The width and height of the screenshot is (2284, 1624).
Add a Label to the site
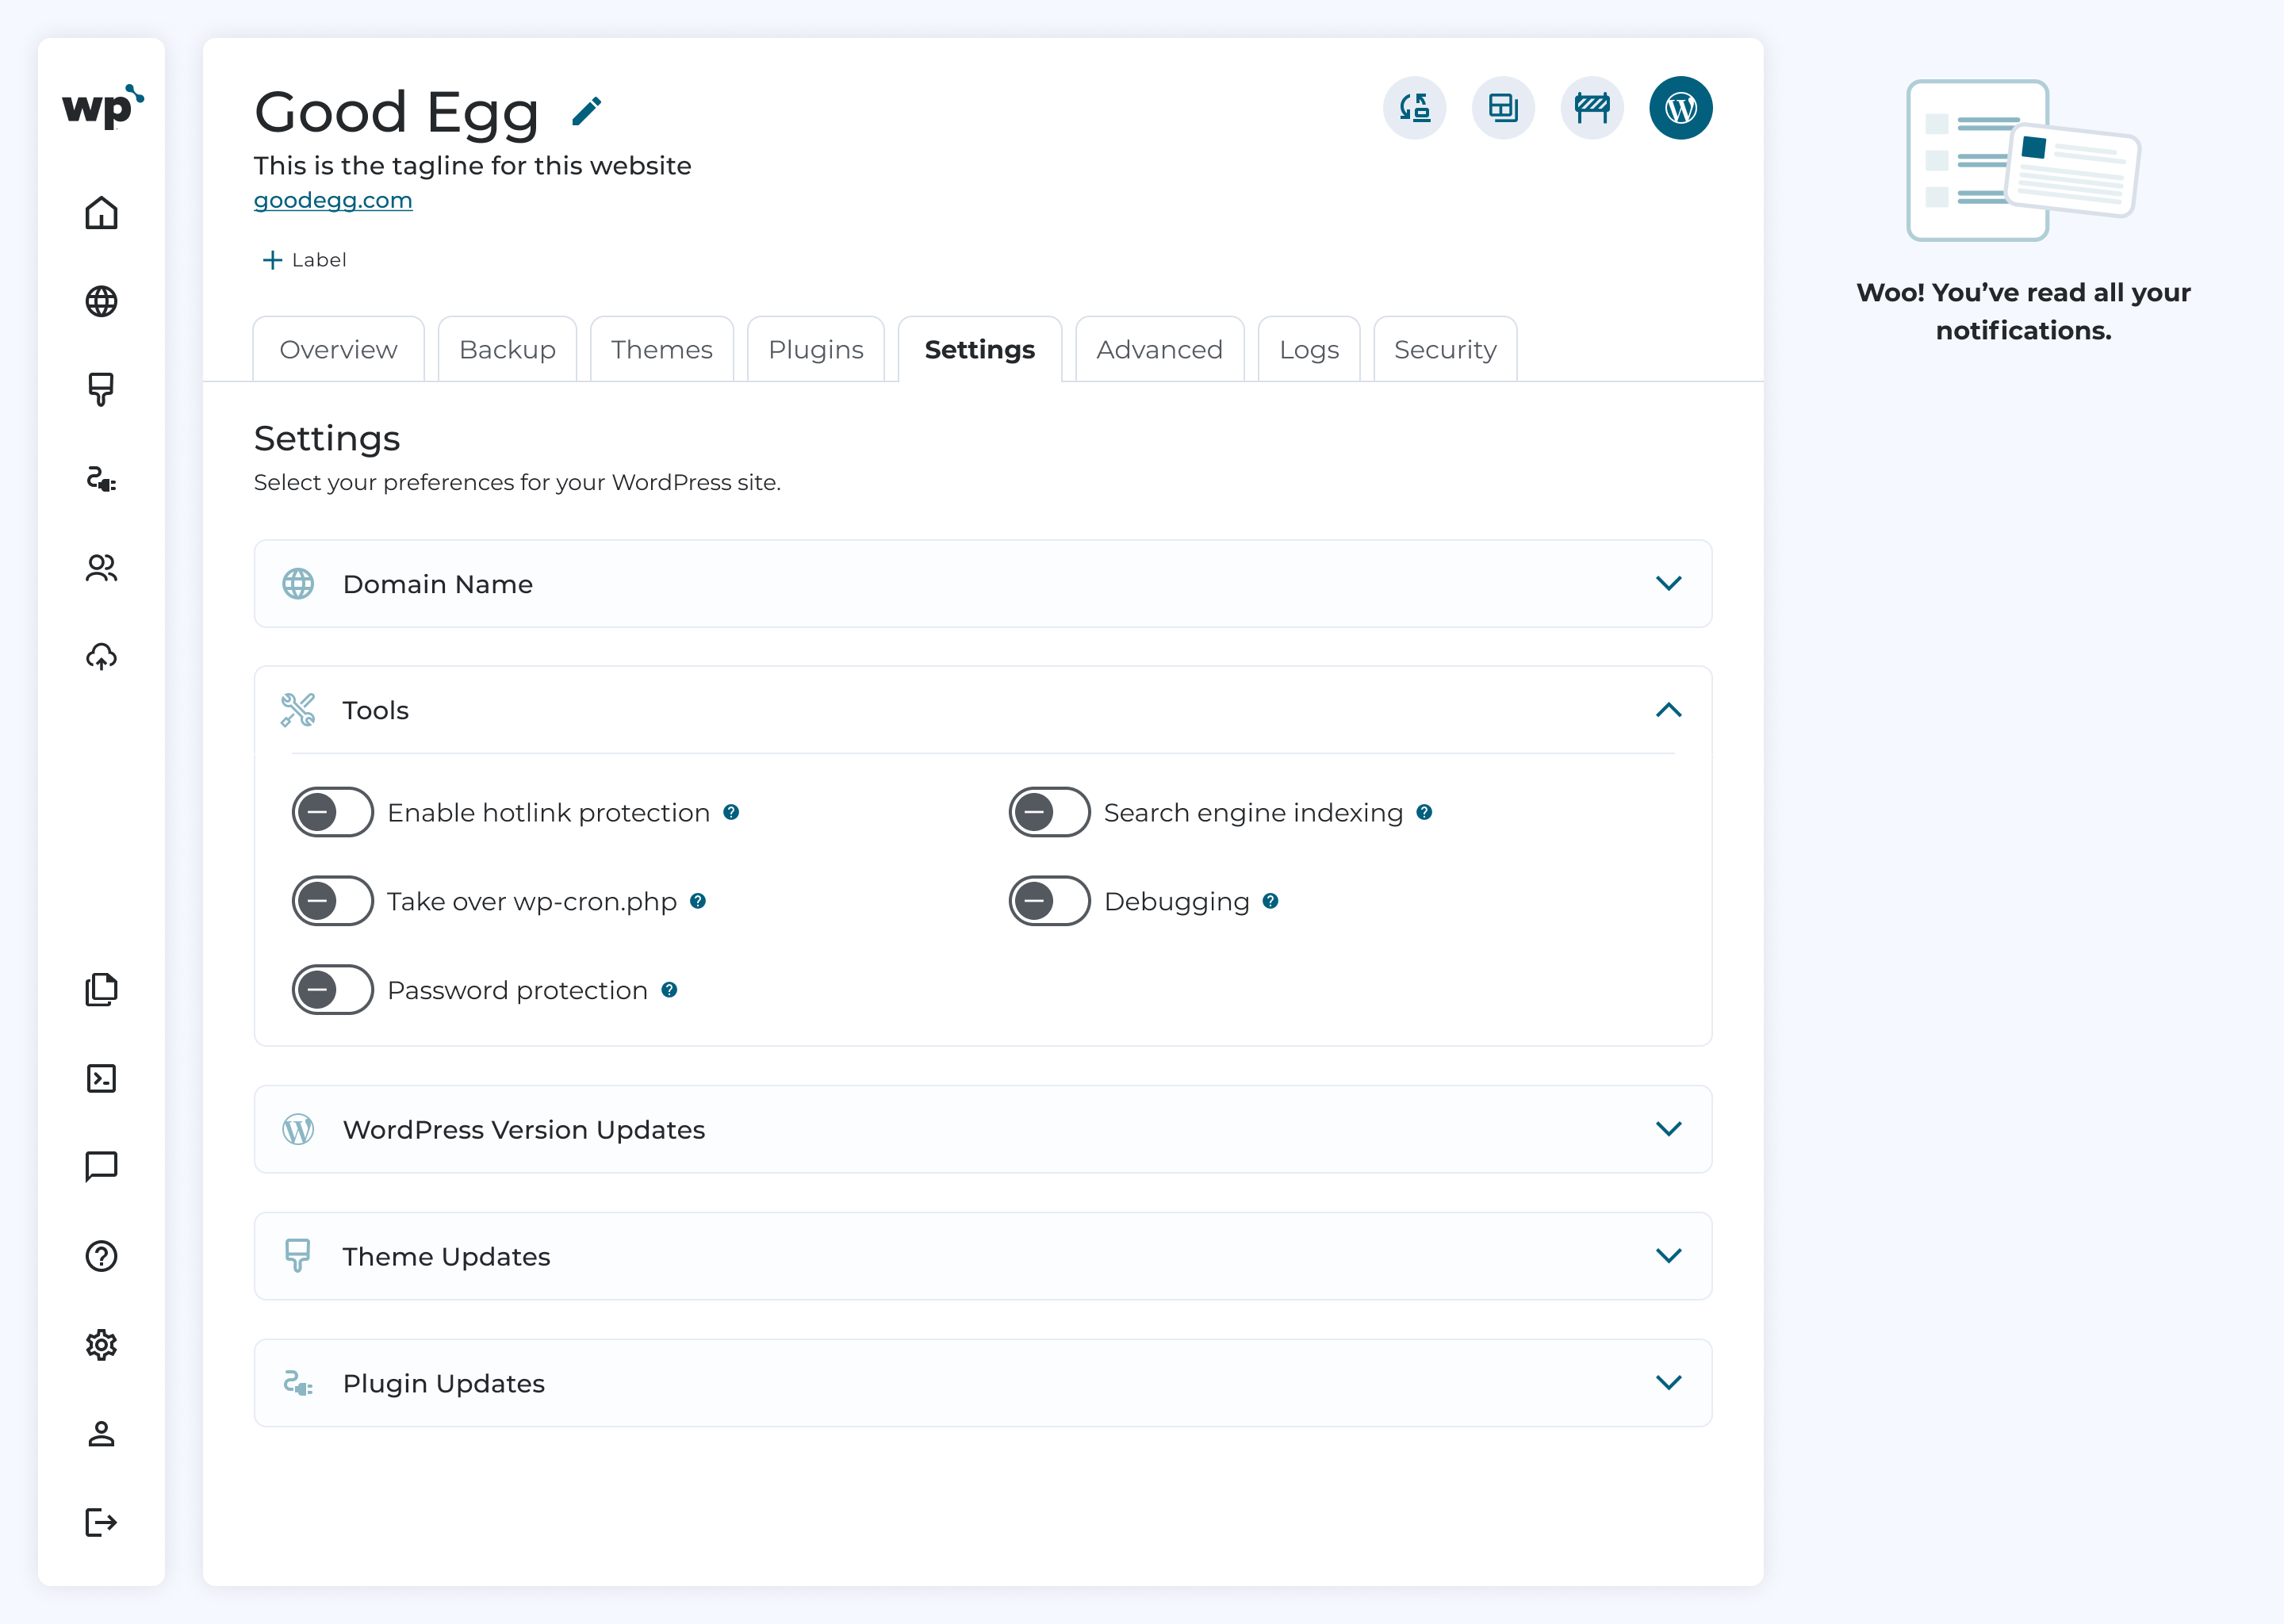tap(303, 260)
